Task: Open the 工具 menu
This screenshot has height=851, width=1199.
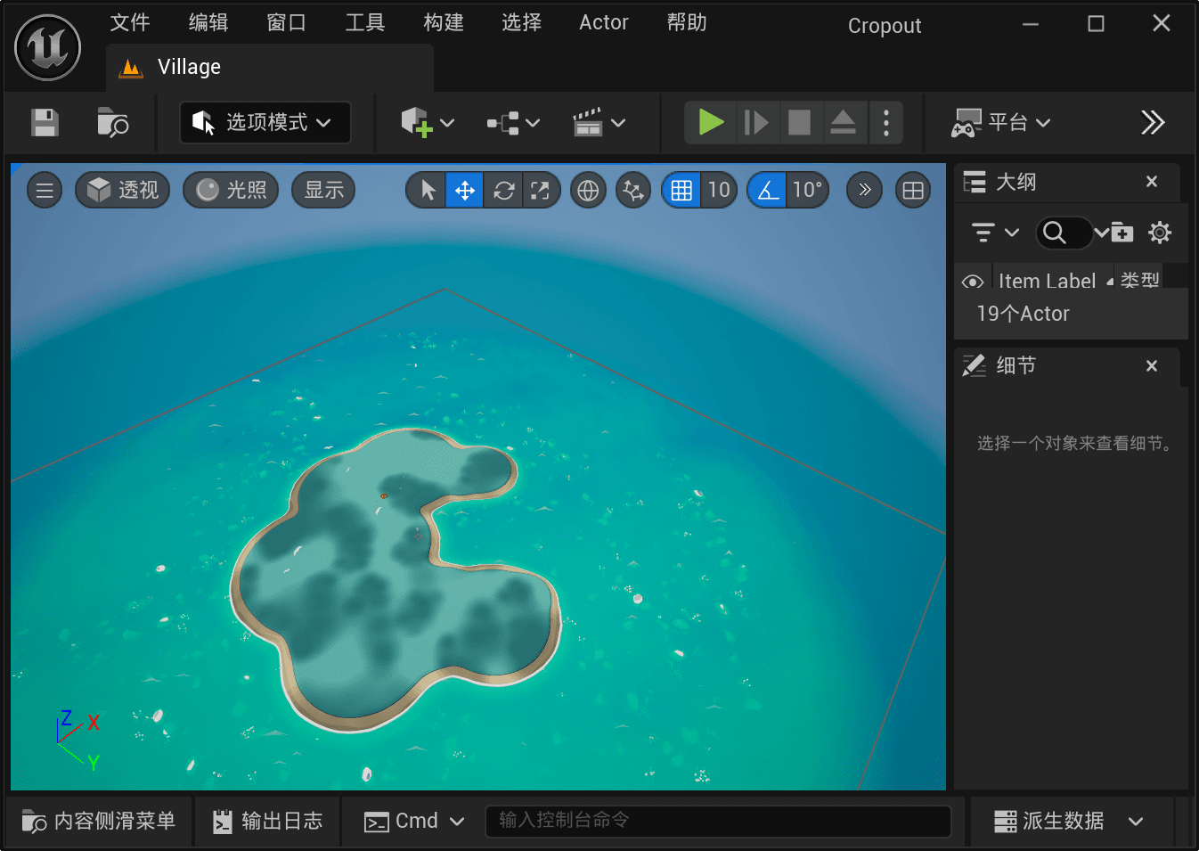Action: (x=365, y=22)
